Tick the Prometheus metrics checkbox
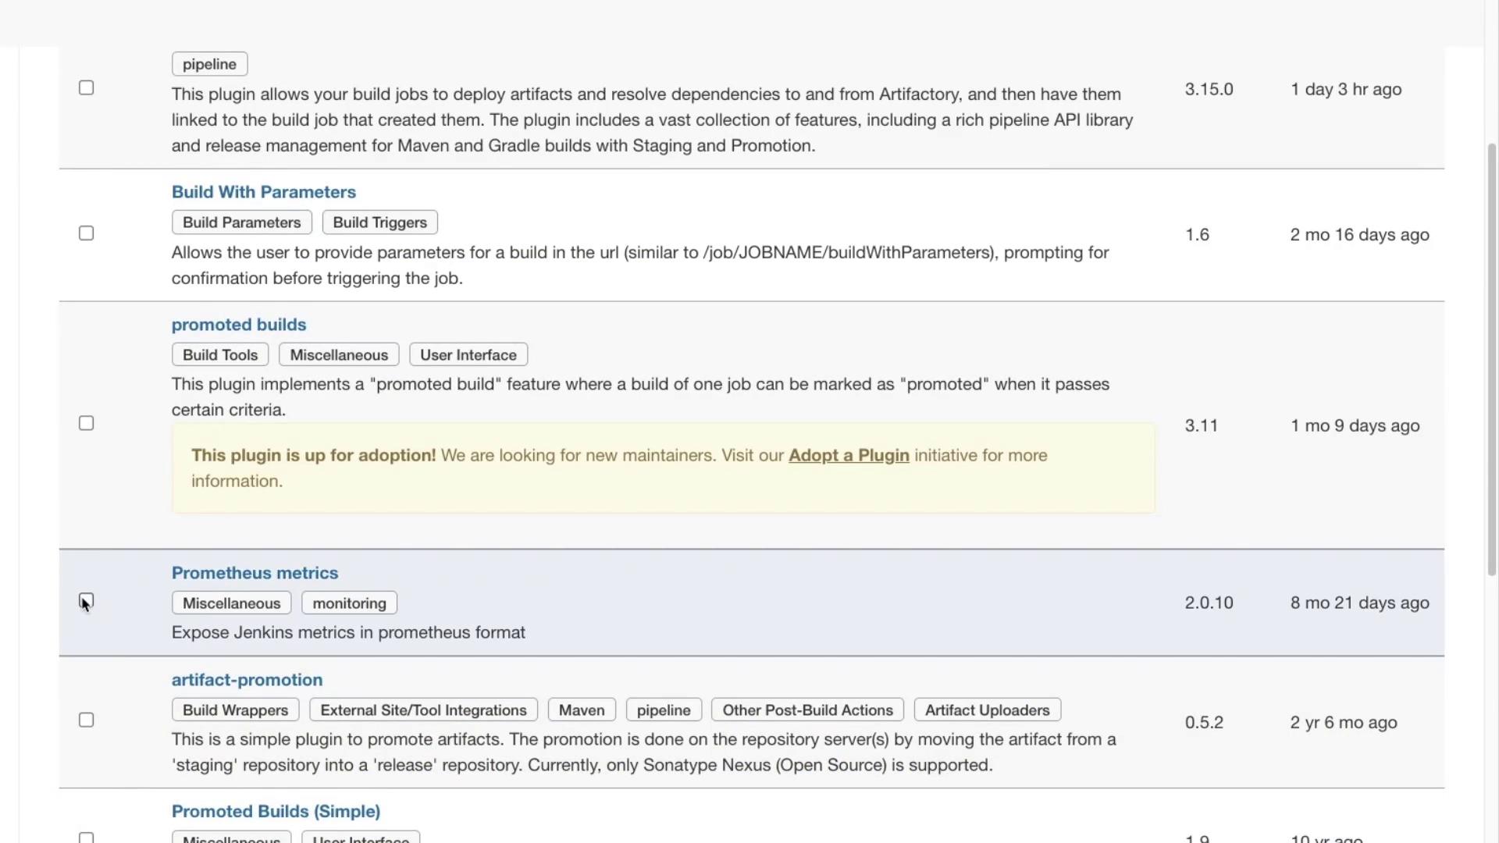The image size is (1499, 843). pos(87,601)
